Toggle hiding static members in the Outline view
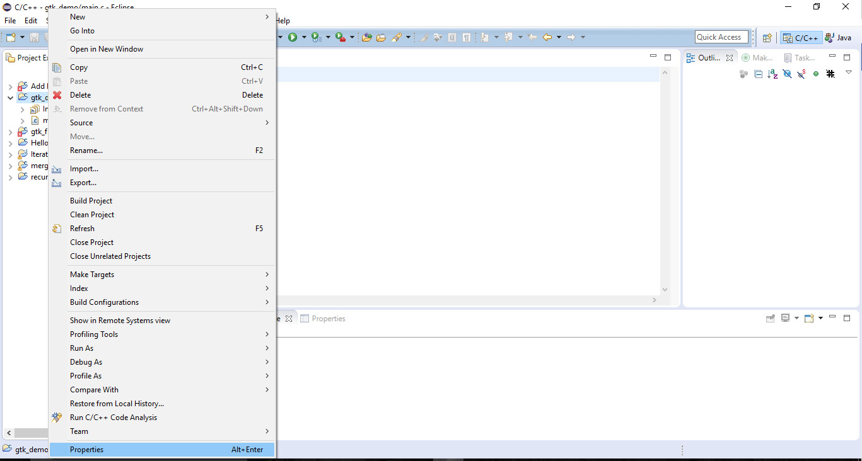Viewport: 862px width, 461px height. (801, 74)
